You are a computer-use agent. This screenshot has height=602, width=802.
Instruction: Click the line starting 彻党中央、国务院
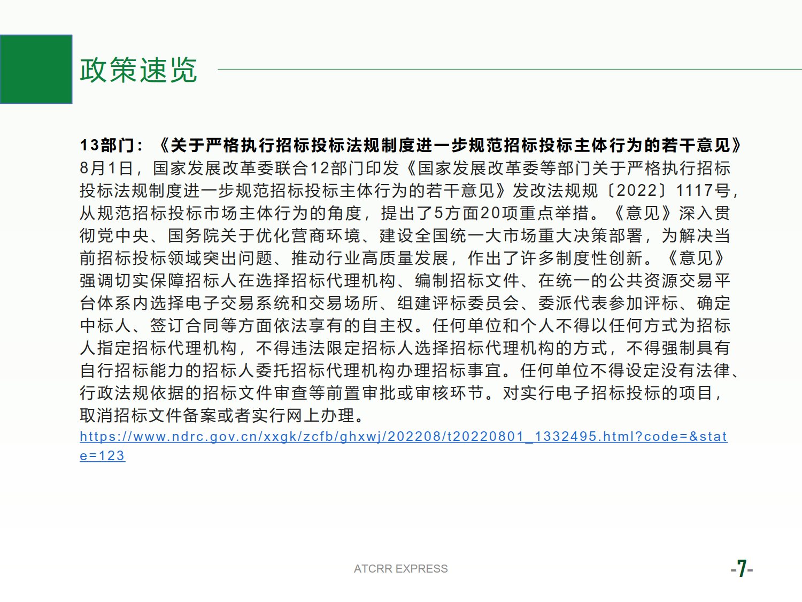(x=405, y=235)
